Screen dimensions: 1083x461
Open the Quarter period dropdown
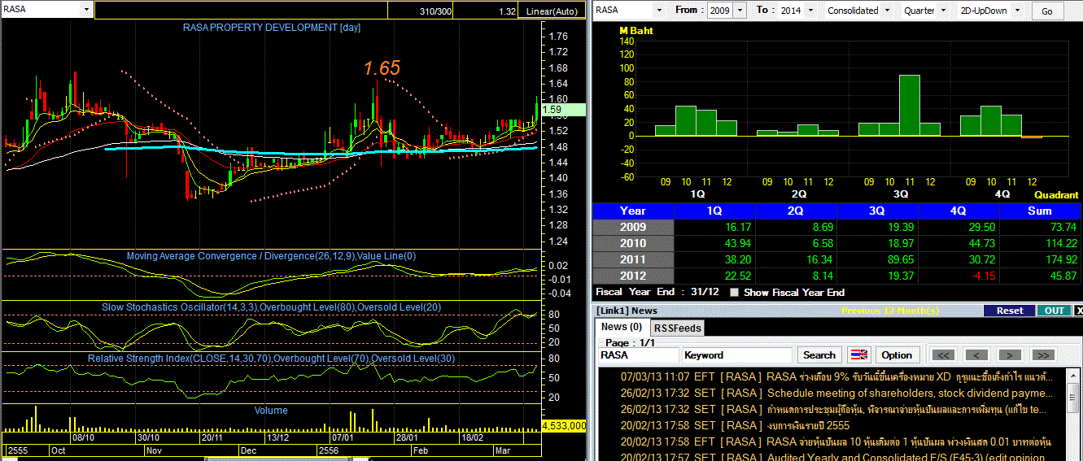coord(943,11)
